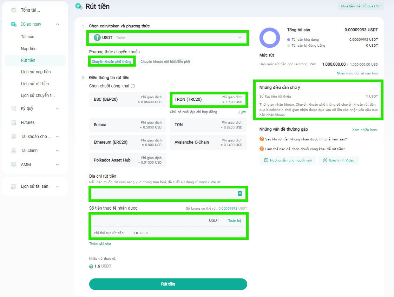Select Chuyển khoản phổ thông transfer method
Screen dimensions: 394x297
111,61
